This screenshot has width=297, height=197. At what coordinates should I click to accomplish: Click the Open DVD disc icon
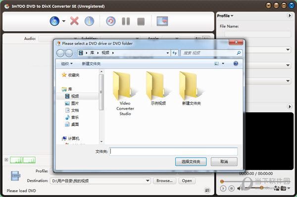pyautogui.click(x=54, y=21)
